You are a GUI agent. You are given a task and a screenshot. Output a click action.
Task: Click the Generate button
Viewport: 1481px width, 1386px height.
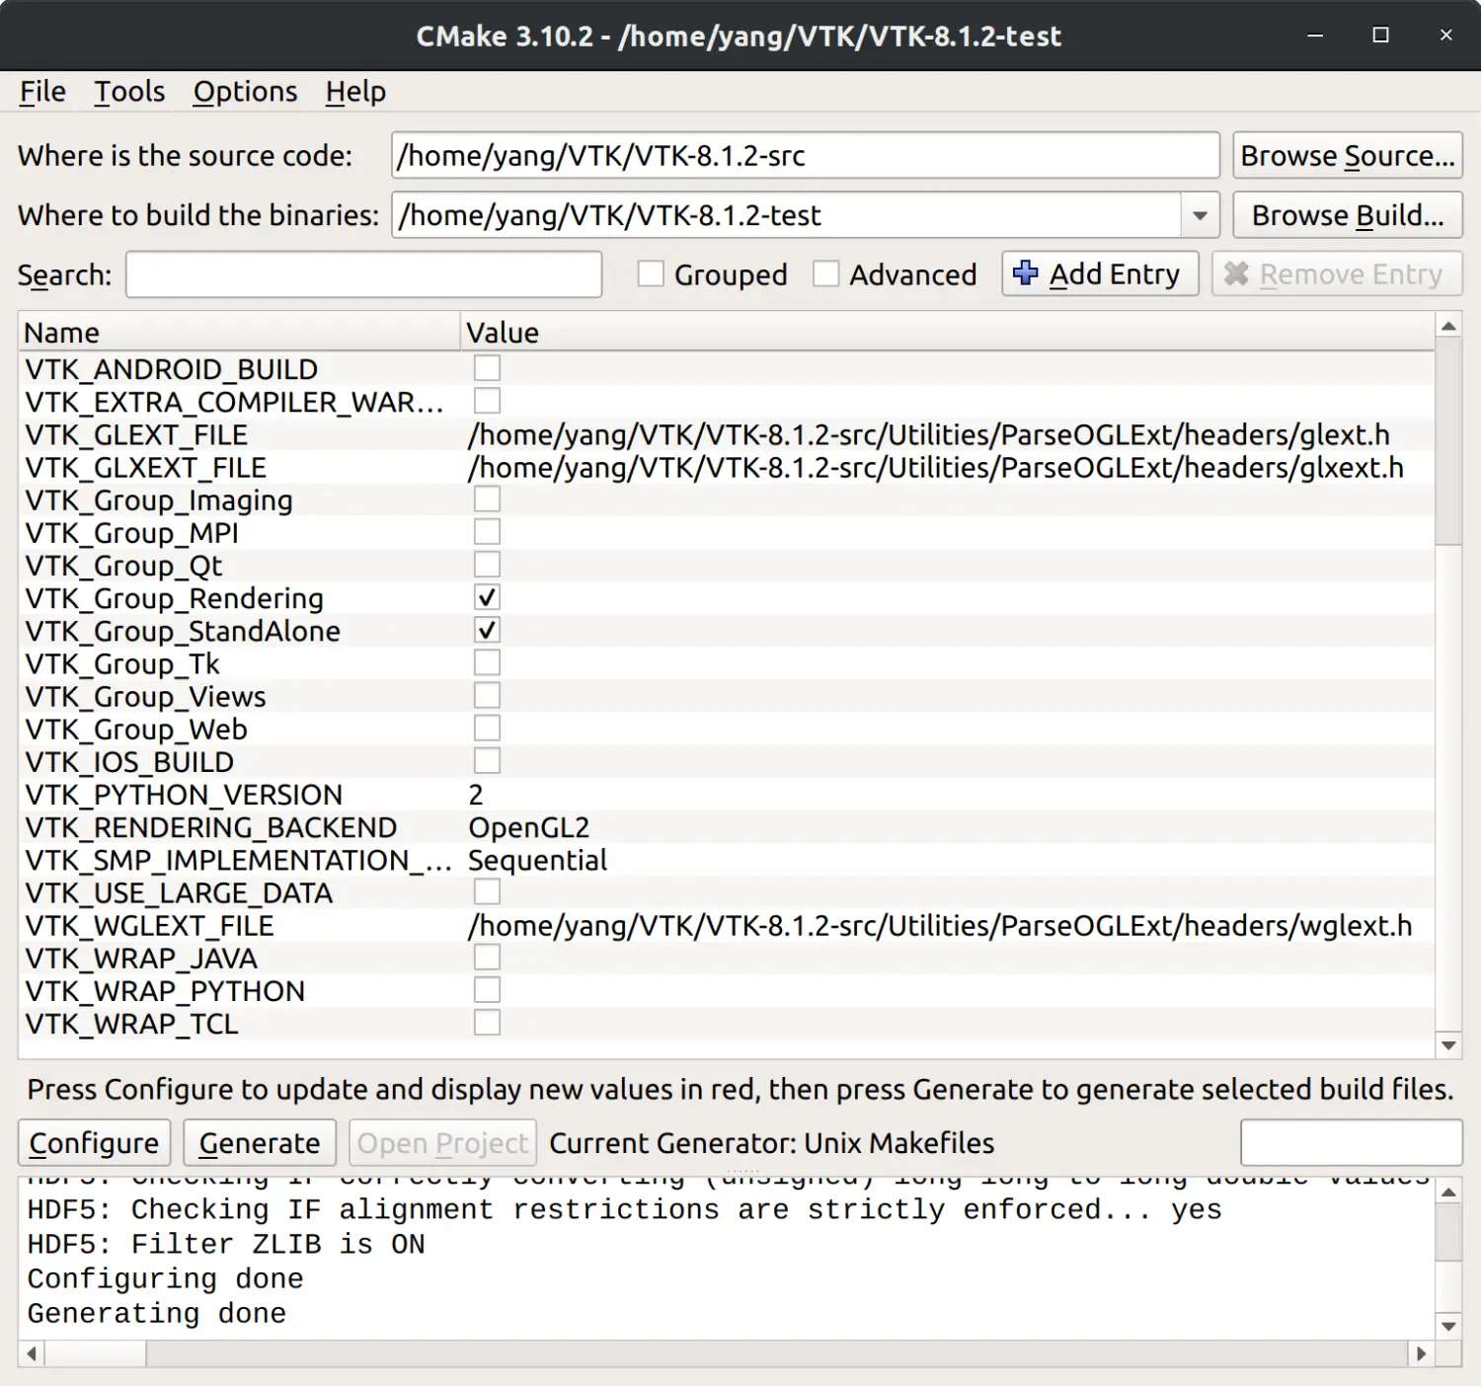click(x=260, y=1142)
